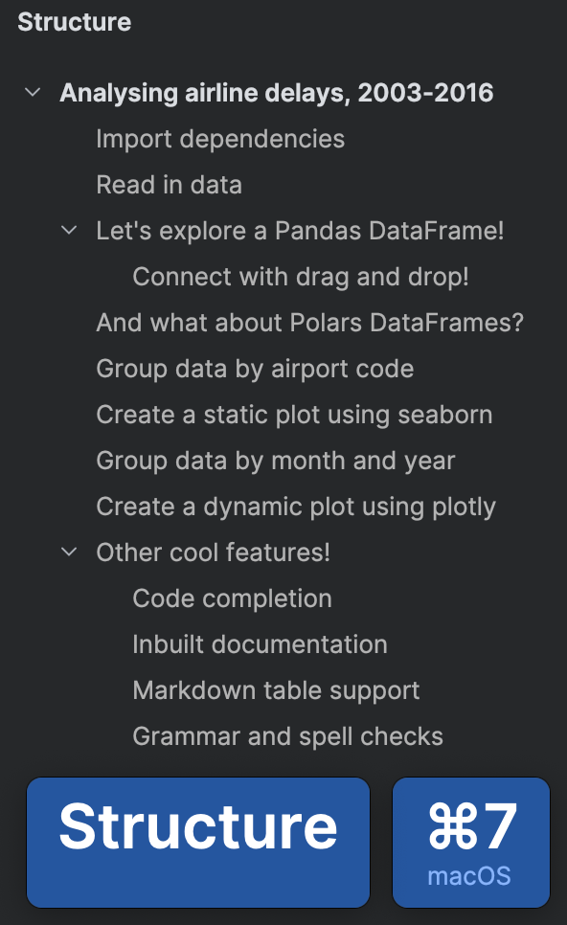This screenshot has height=925, width=567.
Task: Go to Import dependencies heading
Action: tap(220, 140)
